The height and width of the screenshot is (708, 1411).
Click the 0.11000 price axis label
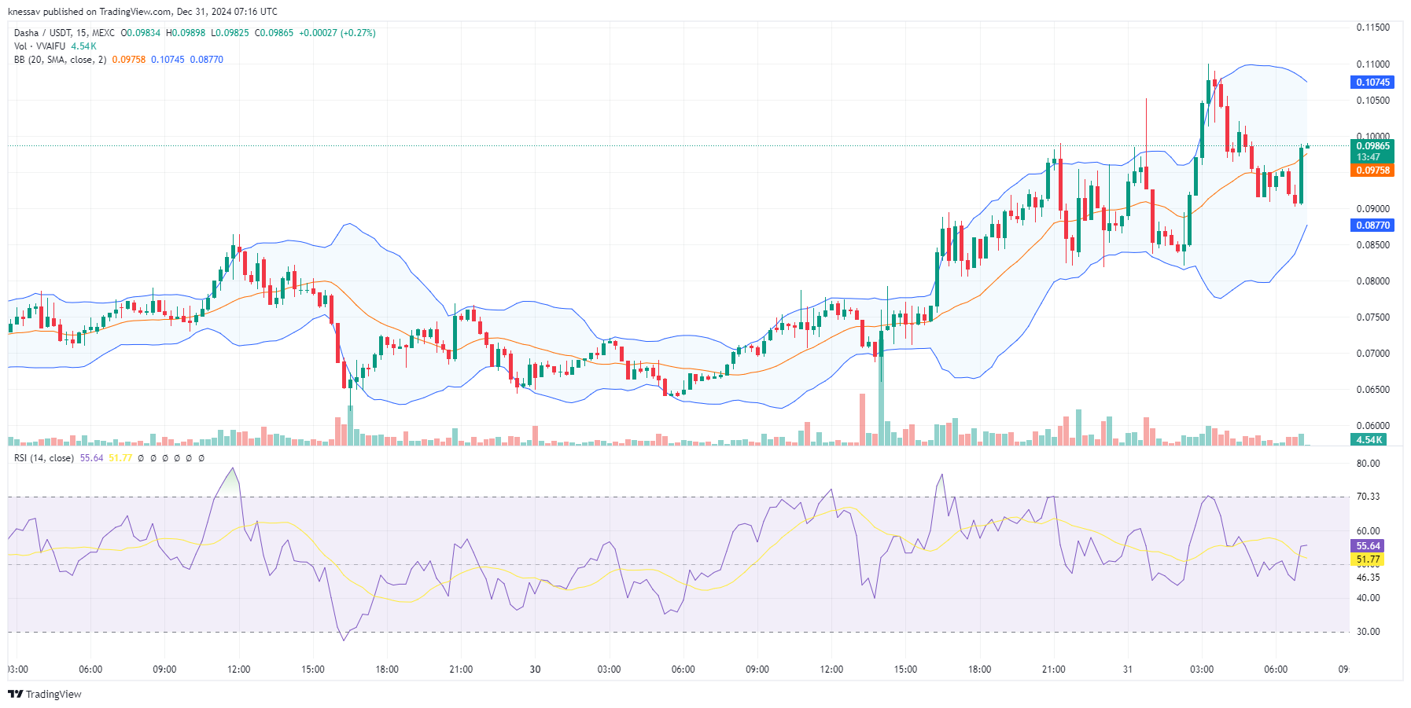[1372, 64]
